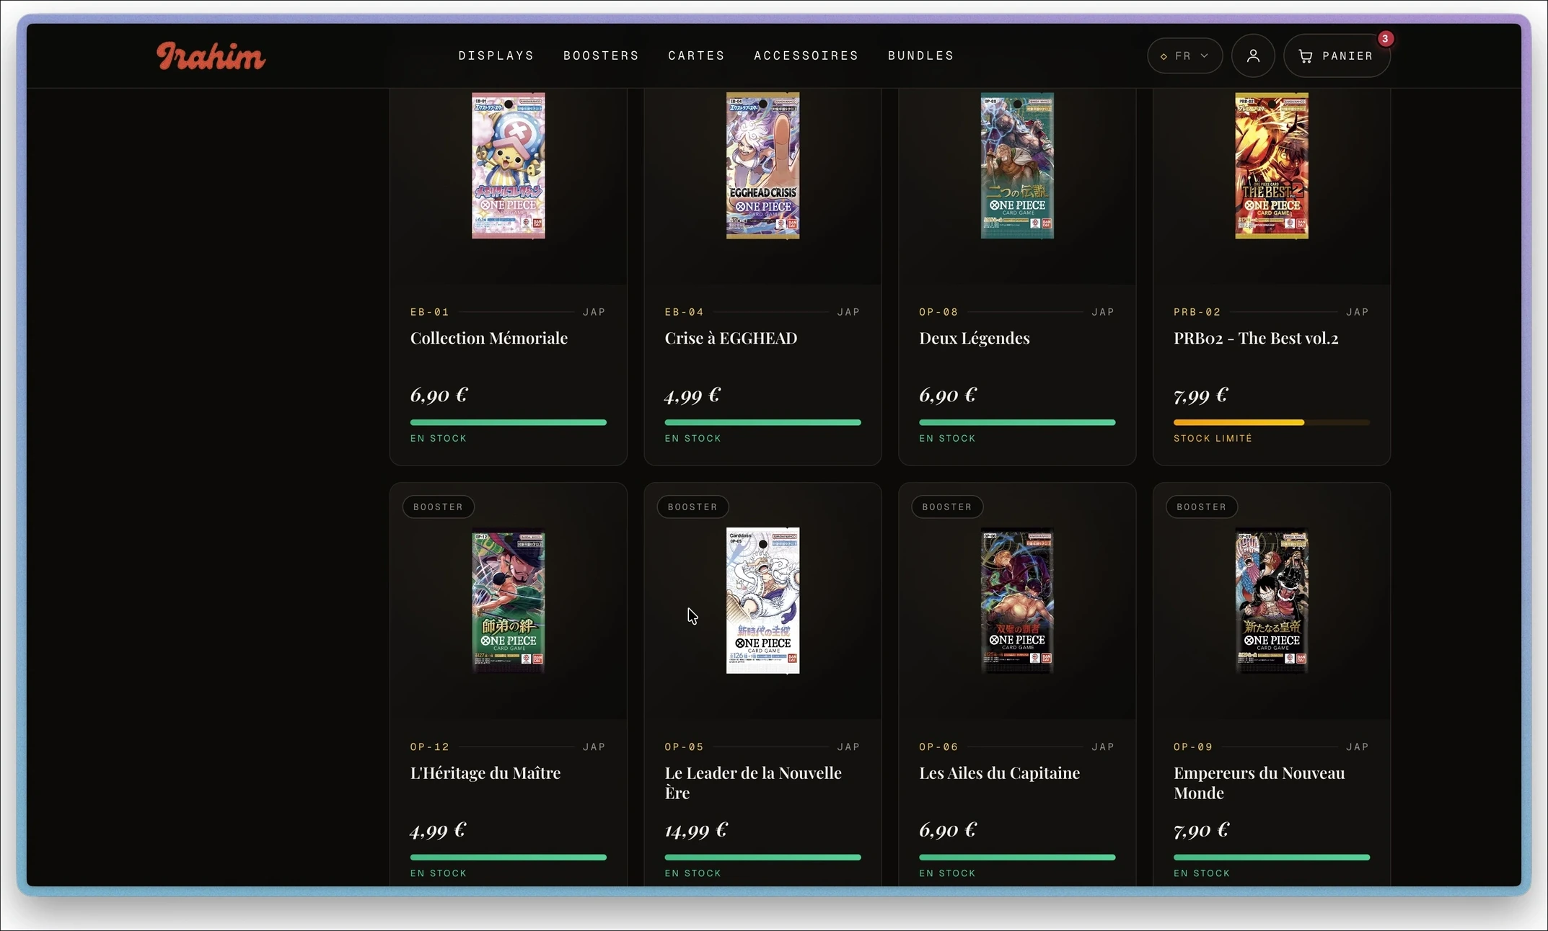Open the Collection Mémoriale product title
This screenshot has width=1548, height=931.
489,338
